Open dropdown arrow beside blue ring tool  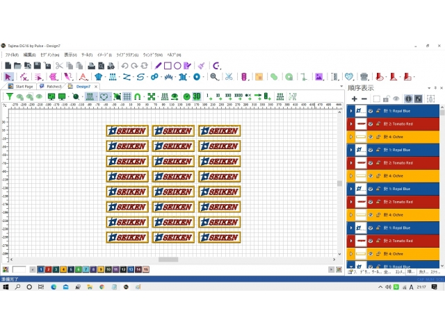[x=203, y=77]
